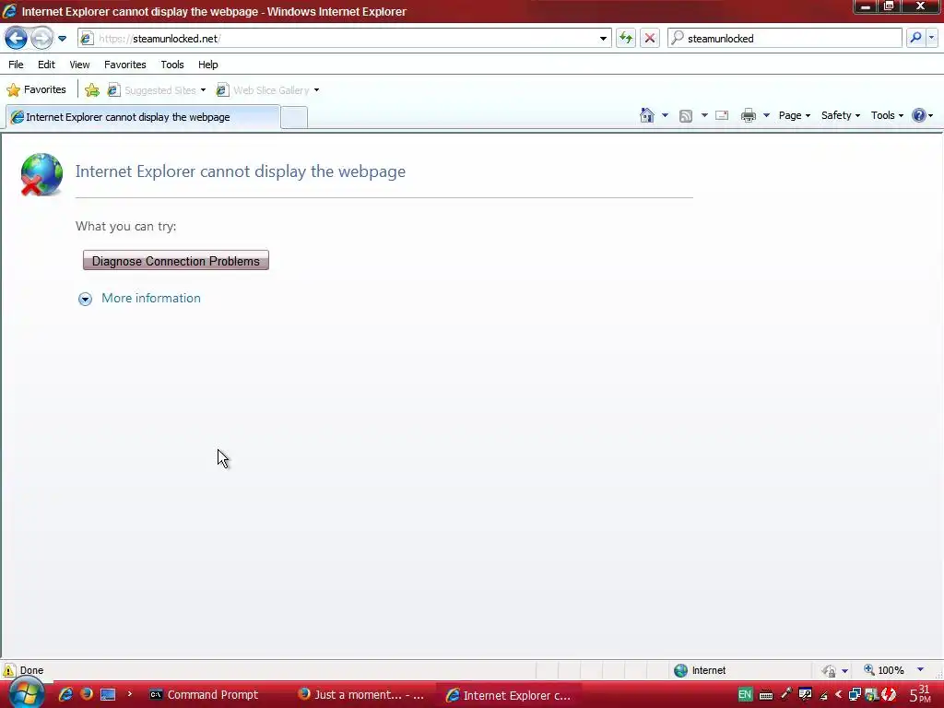The width and height of the screenshot is (944, 708).
Task: Click the on-screen keyboard tray icon
Action: click(766, 695)
